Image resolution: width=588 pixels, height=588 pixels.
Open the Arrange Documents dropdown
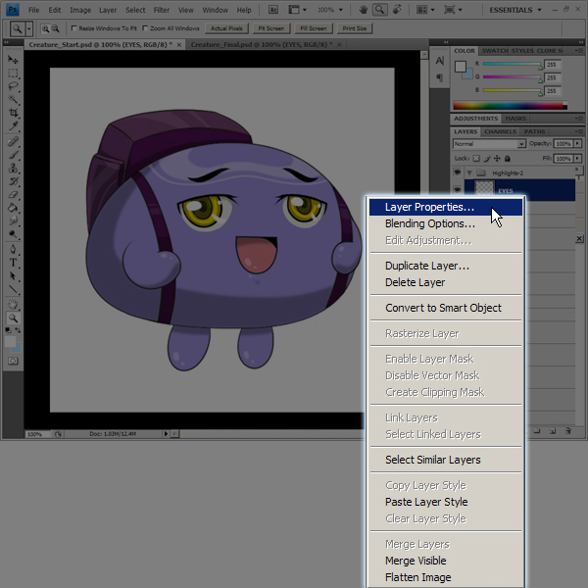coord(425,10)
